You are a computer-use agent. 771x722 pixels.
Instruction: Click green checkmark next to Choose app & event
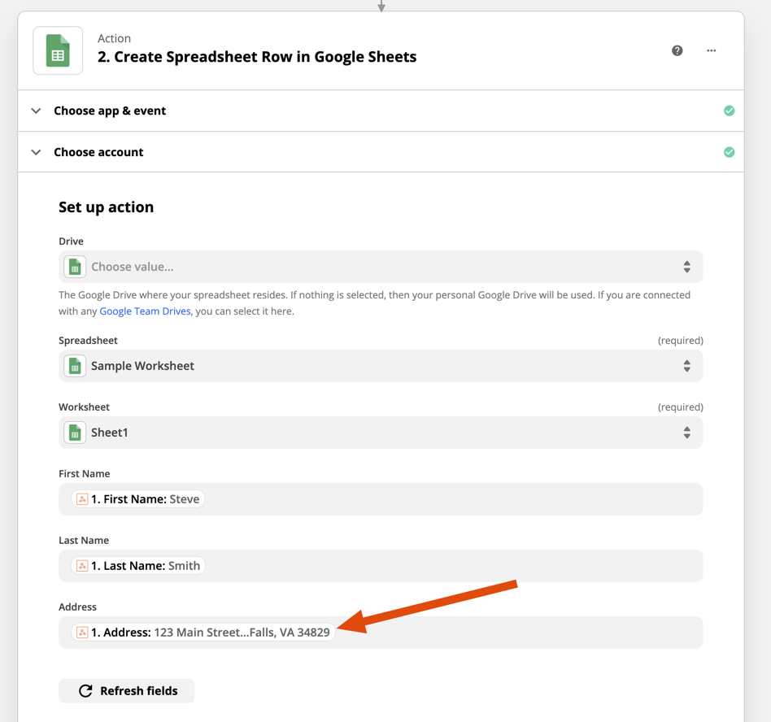tap(730, 111)
